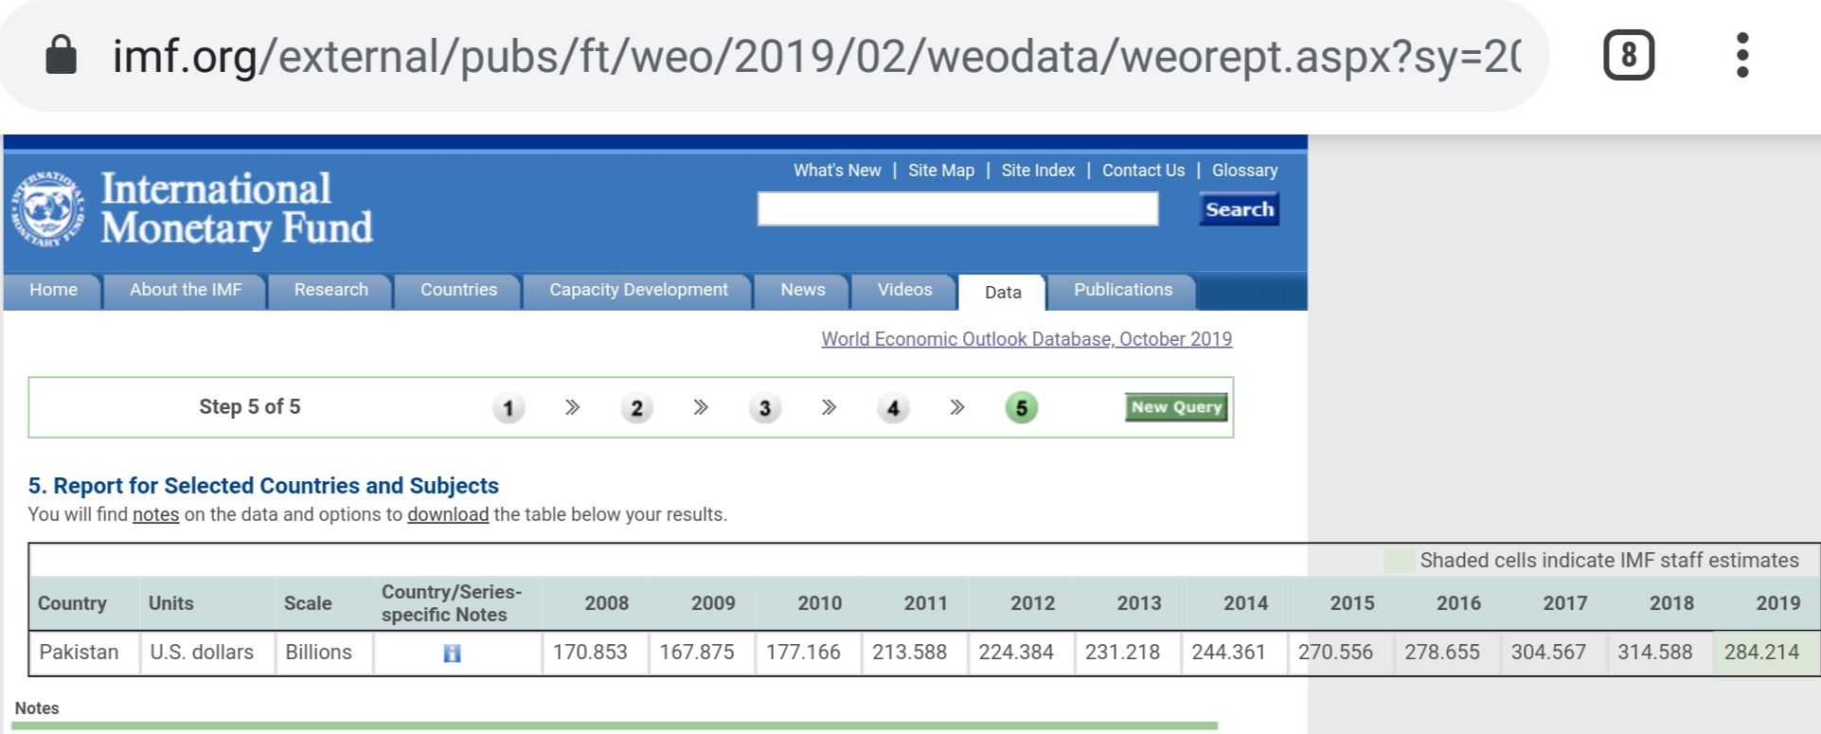Click the shaded cells legend color box

pyautogui.click(x=1400, y=561)
